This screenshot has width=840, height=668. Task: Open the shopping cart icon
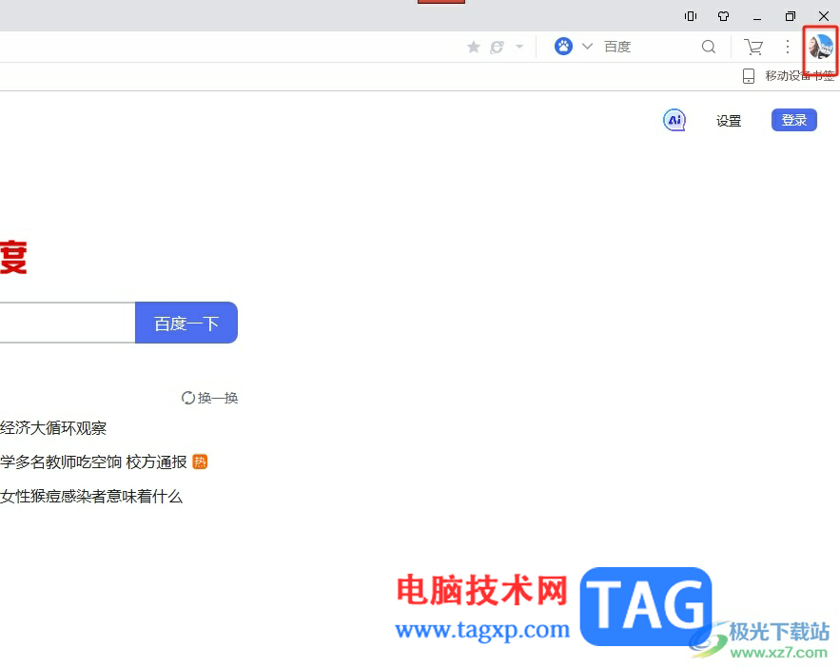(x=753, y=48)
